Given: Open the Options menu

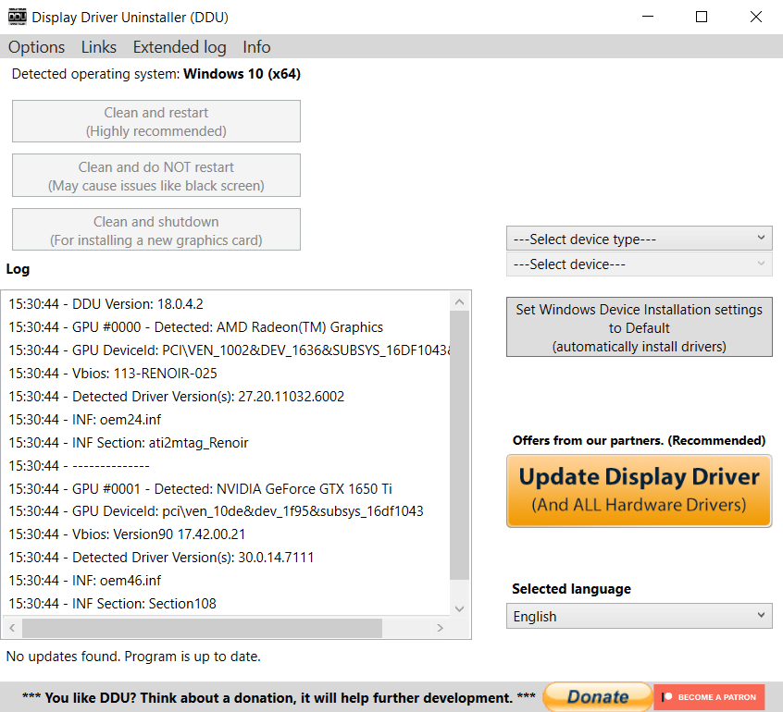Looking at the screenshot, I should click(x=37, y=47).
